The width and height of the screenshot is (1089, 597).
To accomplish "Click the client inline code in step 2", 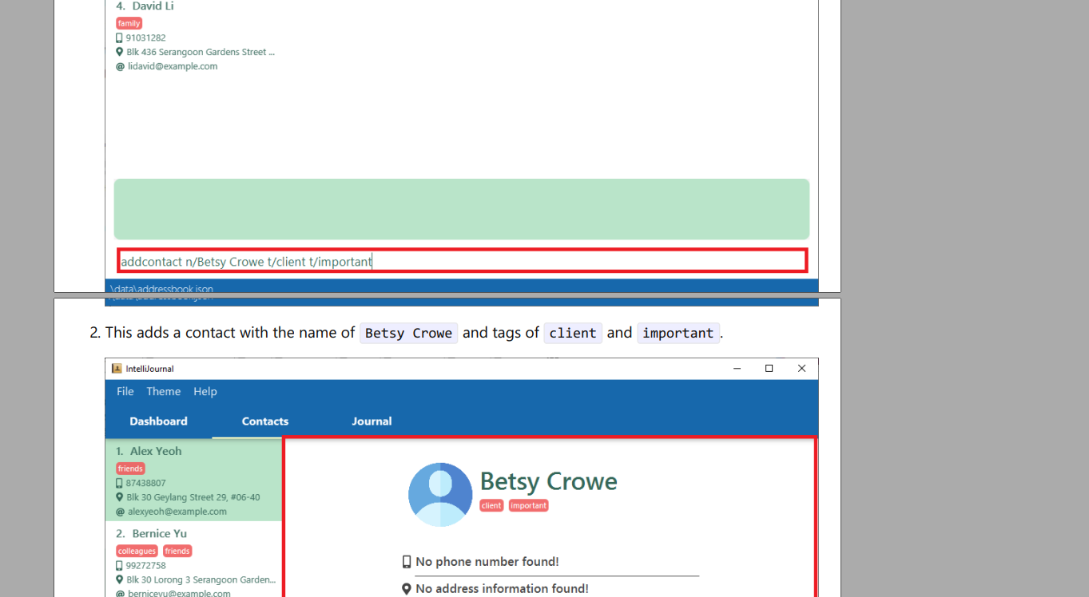I will click(573, 333).
